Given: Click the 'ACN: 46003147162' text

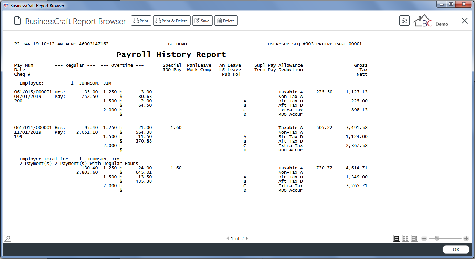Looking at the screenshot, I should [87, 44].
